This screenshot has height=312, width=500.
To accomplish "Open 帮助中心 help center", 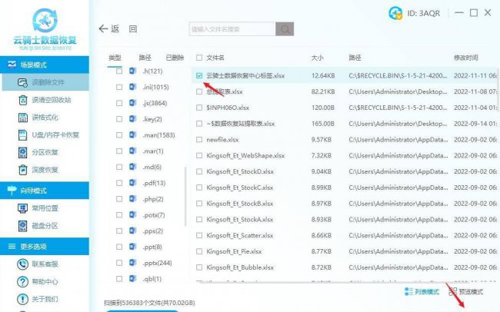I will coord(38,282).
